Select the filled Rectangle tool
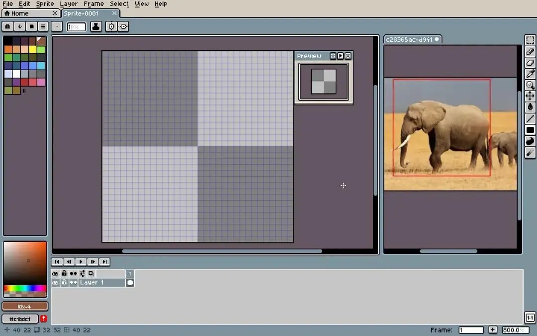This screenshot has height=336, width=537. (x=530, y=130)
